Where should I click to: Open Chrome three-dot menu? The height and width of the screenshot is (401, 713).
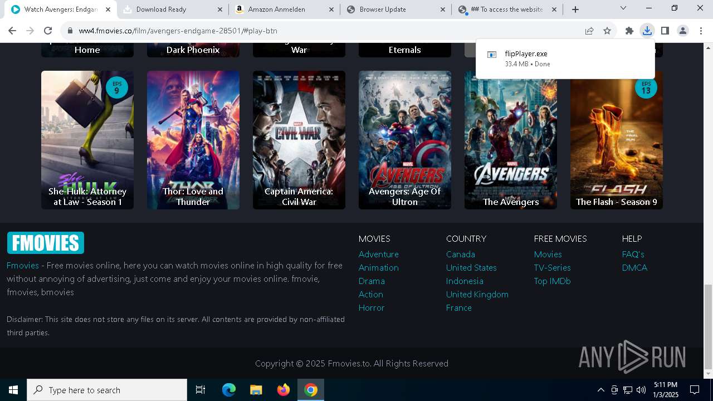[x=701, y=31]
